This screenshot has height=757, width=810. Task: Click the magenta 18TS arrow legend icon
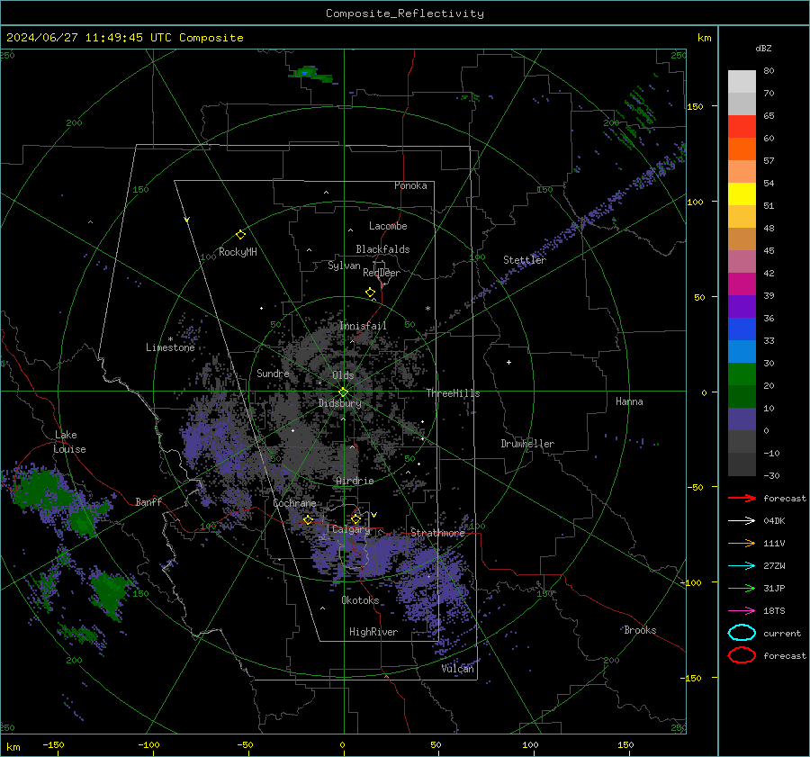(742, 611)
